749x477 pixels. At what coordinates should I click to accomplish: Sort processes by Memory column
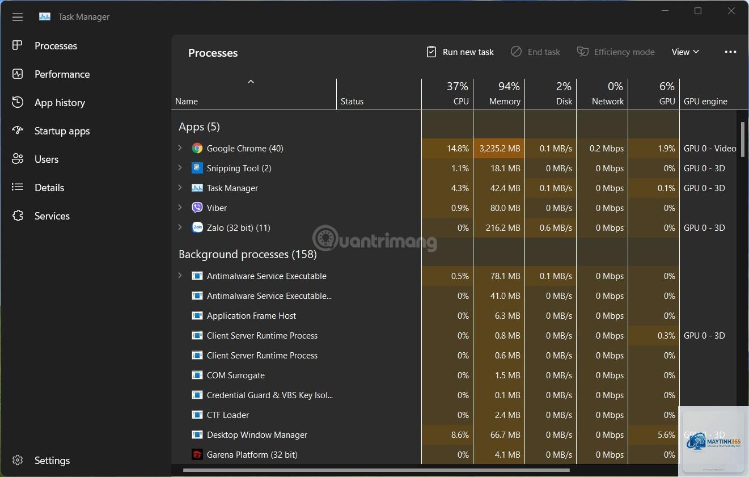(499, 94)
